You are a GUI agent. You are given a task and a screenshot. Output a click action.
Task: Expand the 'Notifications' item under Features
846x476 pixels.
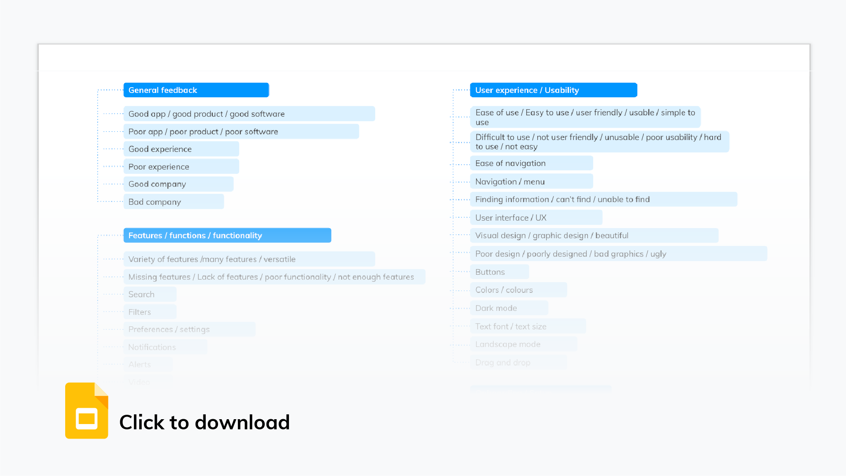(152, 347)
